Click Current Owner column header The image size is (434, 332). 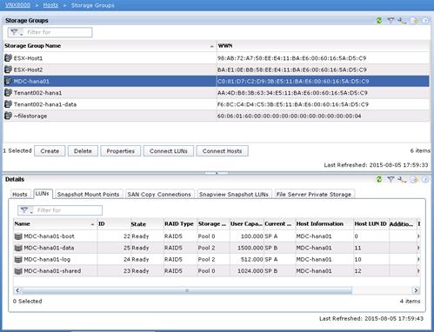point(279,224)
